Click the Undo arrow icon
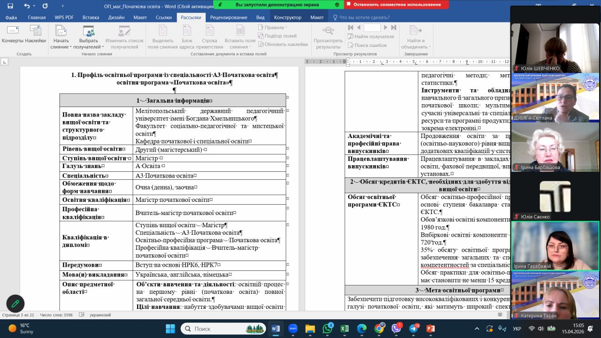601x338 pixels. (27, 6)
